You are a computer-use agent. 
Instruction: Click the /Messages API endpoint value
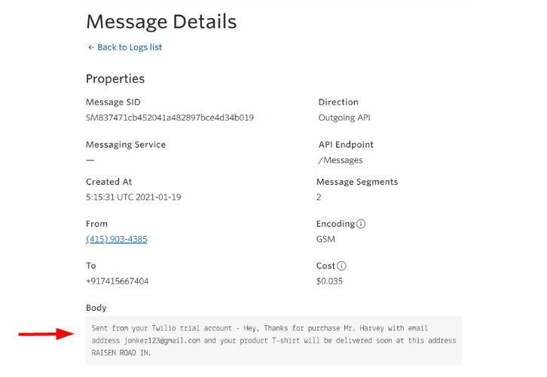click(341, 160)
